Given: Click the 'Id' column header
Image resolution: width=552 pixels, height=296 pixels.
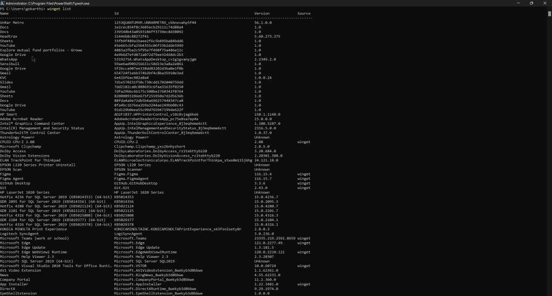Looking at the screenshot, I should click(x=116, y=13).
